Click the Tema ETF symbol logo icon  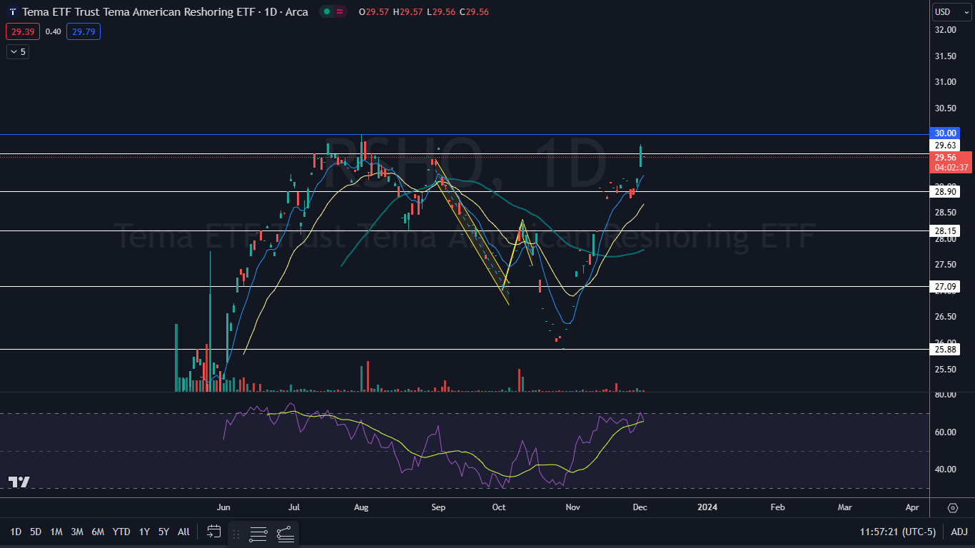[x=13, y=12]
